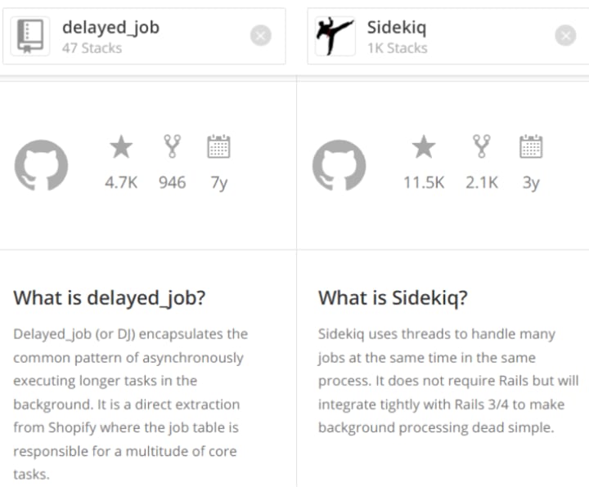Click the 'What is delayed_job?' heading
The image size is (589, 487).
[x=110, y=298]
